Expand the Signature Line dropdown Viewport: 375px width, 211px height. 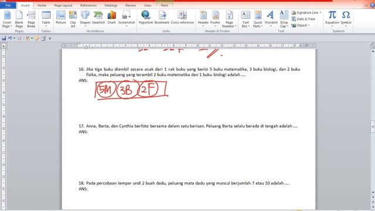pyautogui.click(x=321, y=13)
